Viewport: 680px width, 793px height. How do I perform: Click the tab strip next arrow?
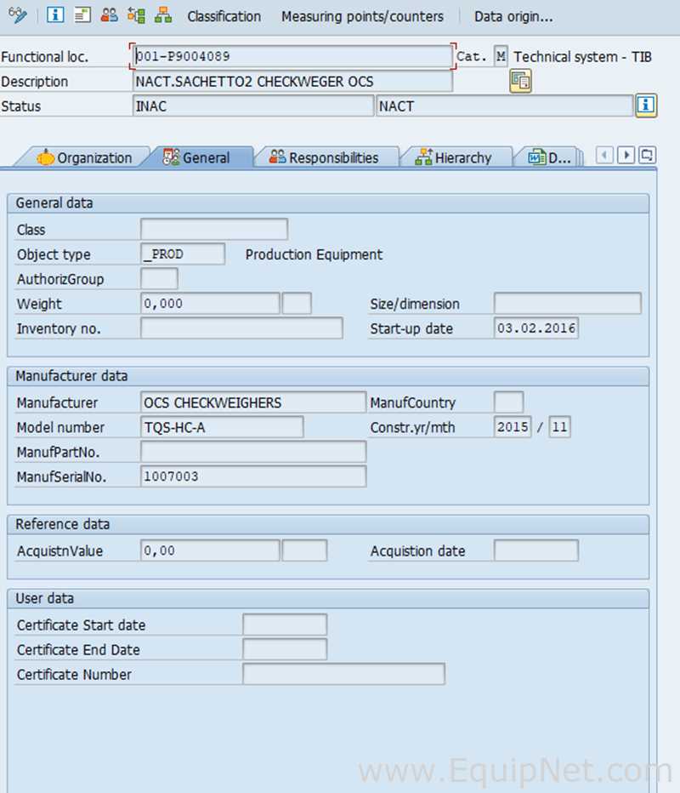(626, 155)
